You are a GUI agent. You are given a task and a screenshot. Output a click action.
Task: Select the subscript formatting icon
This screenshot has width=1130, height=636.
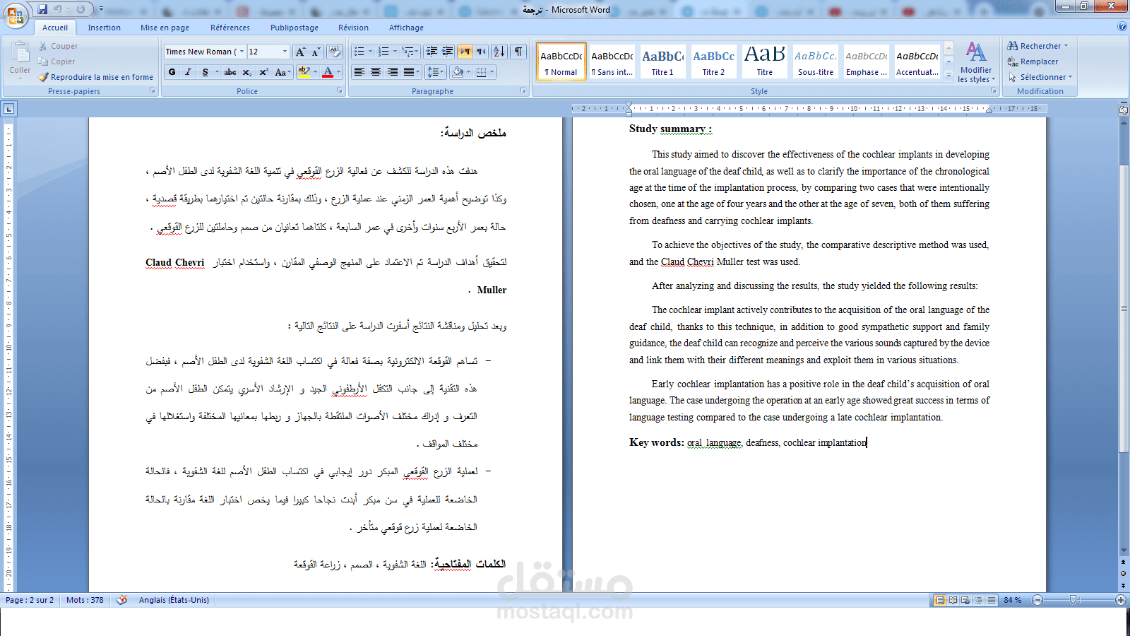click(x=246, y=71)
